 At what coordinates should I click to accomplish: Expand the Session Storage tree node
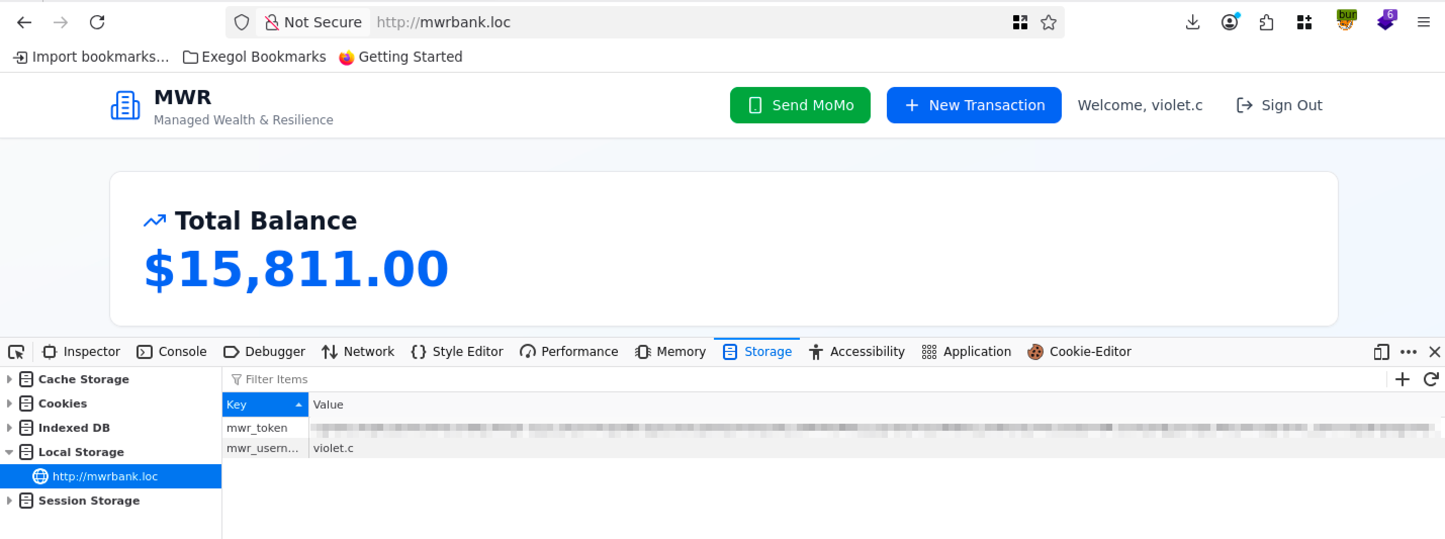click(9, 500)
